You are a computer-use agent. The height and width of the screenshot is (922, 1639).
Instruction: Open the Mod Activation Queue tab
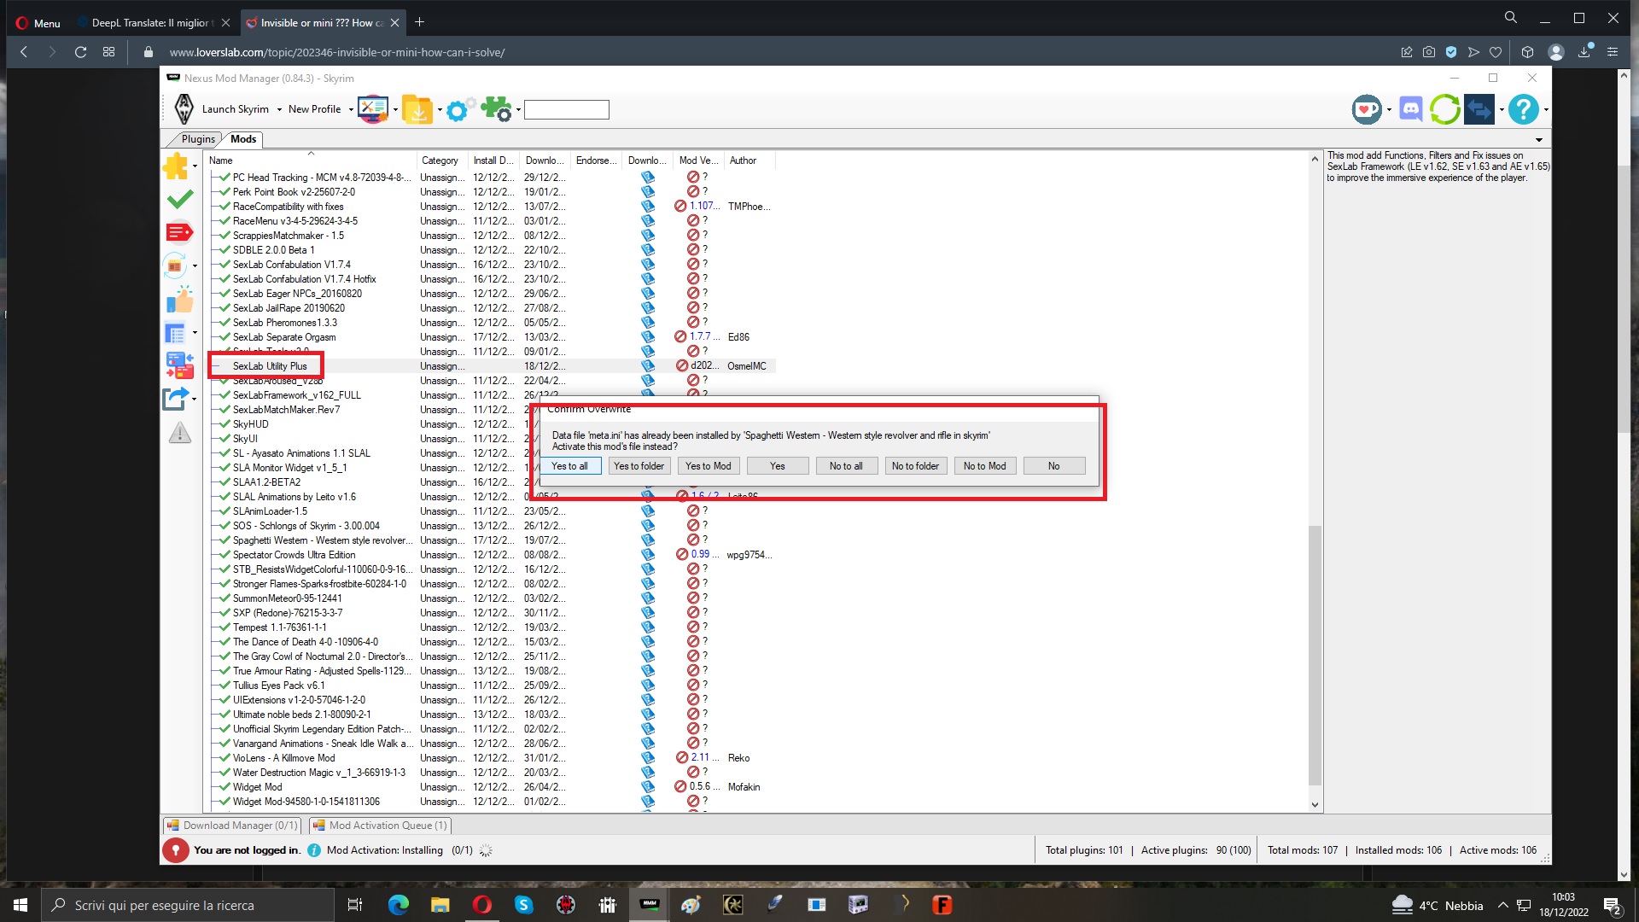[380, 826]
